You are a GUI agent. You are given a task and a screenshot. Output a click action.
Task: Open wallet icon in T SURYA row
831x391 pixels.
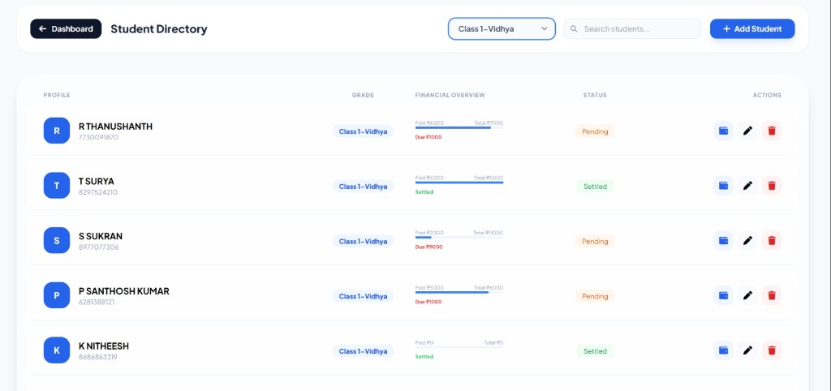(723, 186)
